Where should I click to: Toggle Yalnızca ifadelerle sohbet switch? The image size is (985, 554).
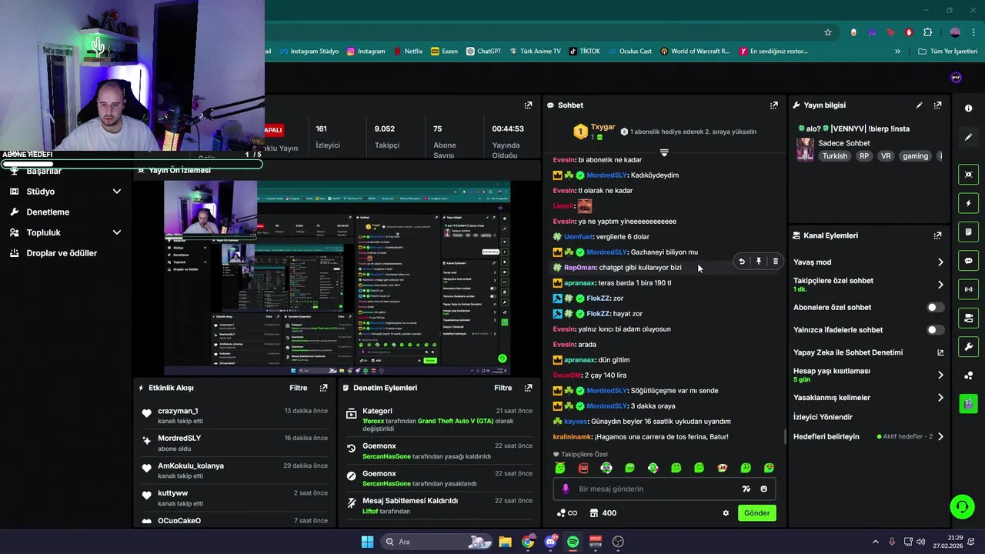pyautogui.click(x=935, y=330)
